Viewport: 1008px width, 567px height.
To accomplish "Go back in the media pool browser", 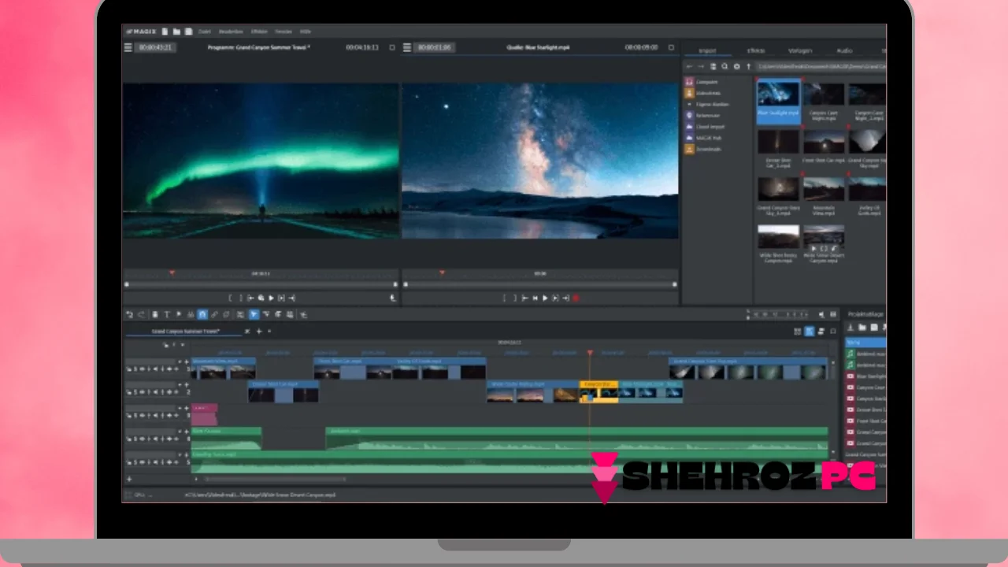I will [690, 67].
